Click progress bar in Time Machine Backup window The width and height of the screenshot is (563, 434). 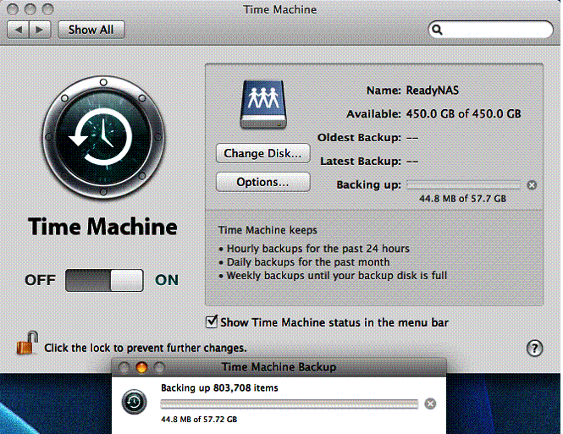(x=290, y=404)
